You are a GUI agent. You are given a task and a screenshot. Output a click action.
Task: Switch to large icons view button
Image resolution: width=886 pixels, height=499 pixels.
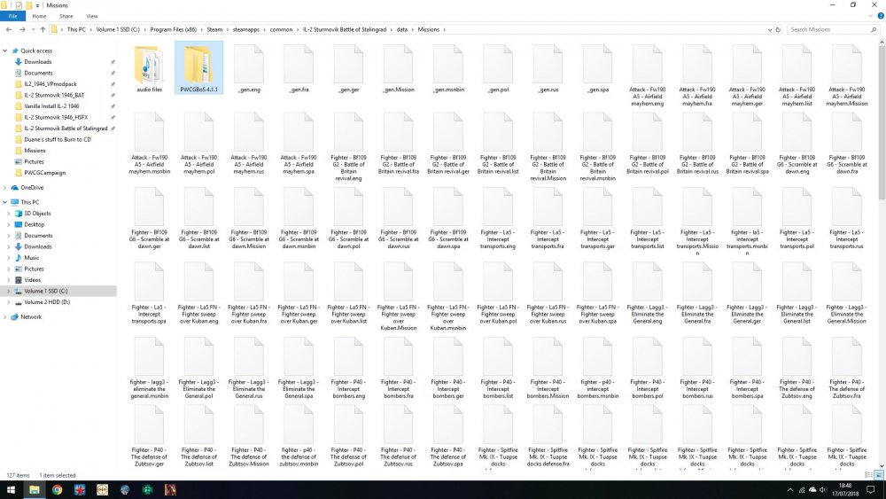coord(879,475)
